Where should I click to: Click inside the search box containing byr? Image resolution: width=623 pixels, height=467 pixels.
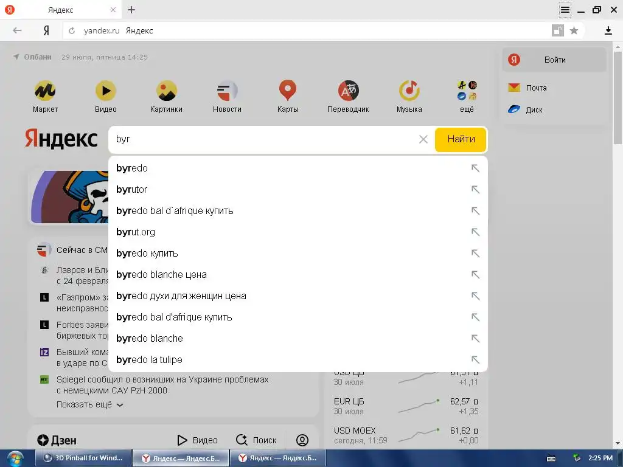pos(262,139)
